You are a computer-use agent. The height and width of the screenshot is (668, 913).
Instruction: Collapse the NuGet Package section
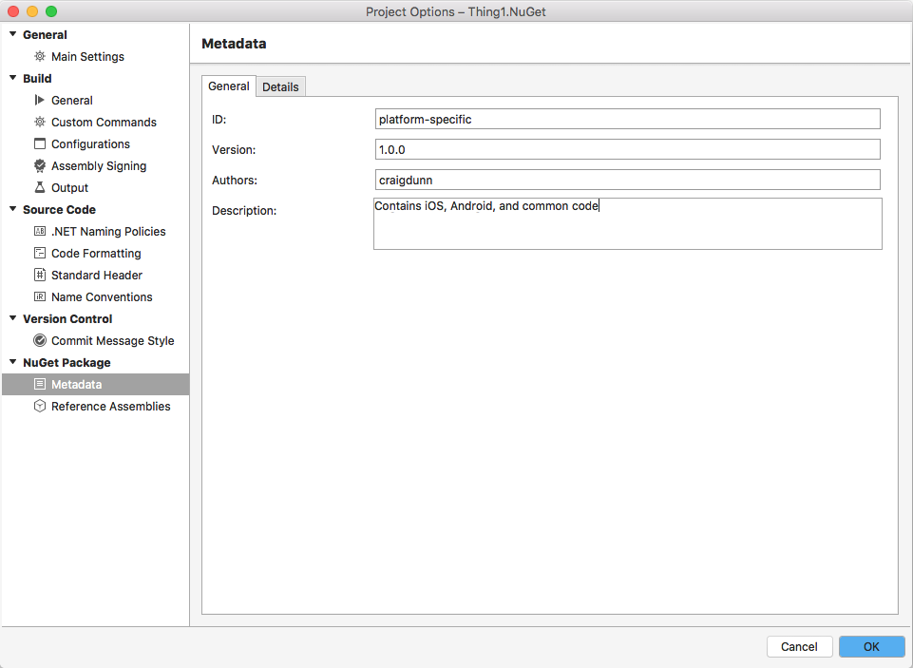coord(13,363)
